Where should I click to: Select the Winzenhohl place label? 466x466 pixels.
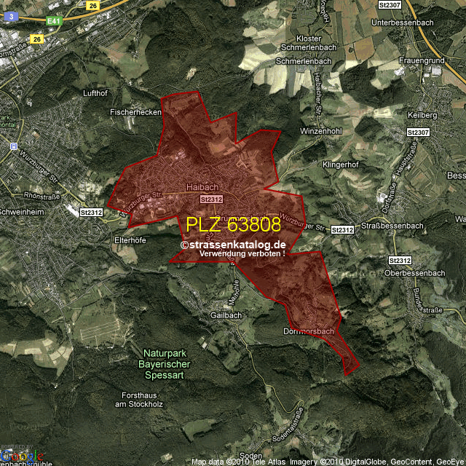coord(321,131)
